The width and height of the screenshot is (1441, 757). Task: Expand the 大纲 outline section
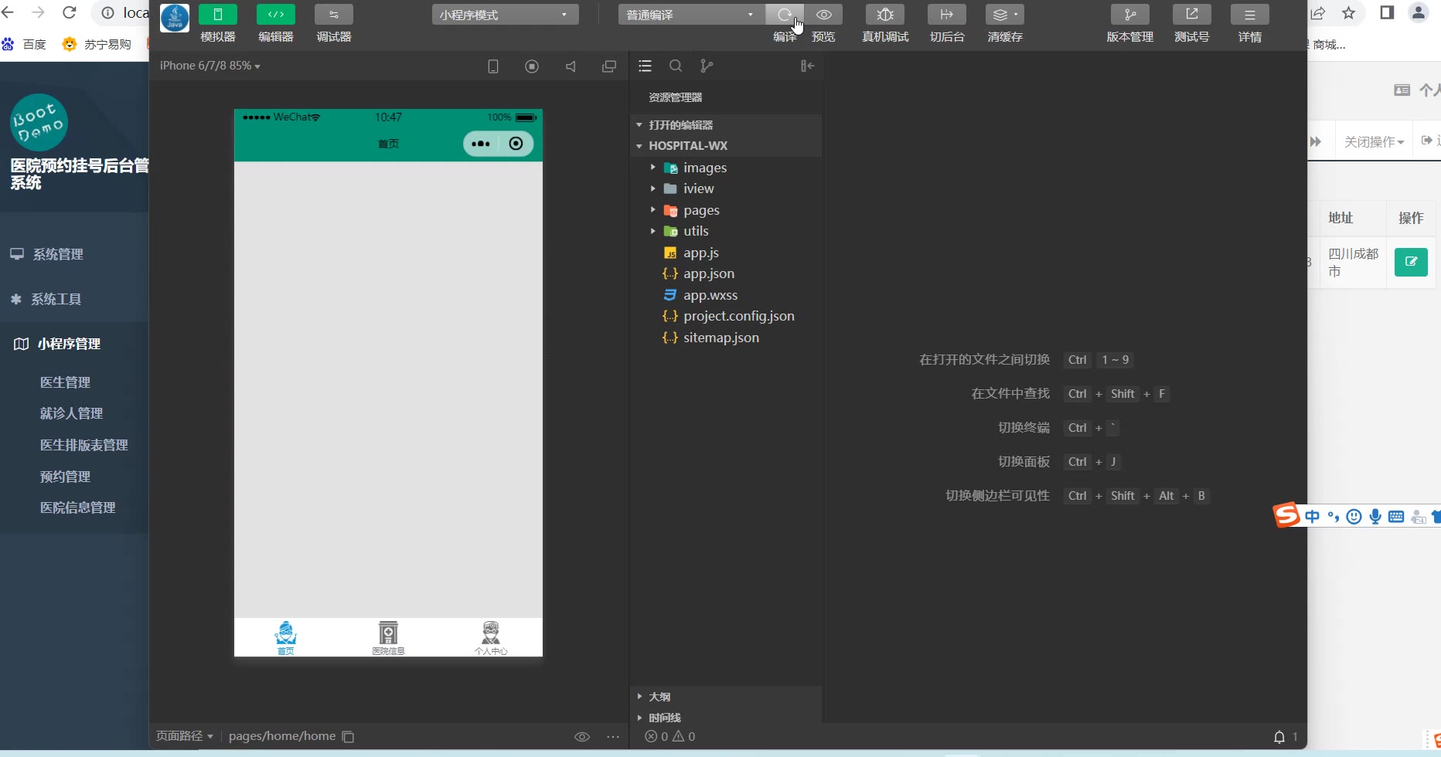(659, 697)
